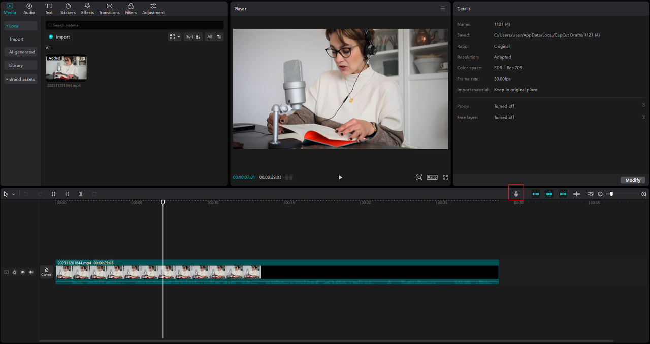This screenshot has width=650, height=344.
Task: Click the Import button with plus icon
Action: (59, 37)
